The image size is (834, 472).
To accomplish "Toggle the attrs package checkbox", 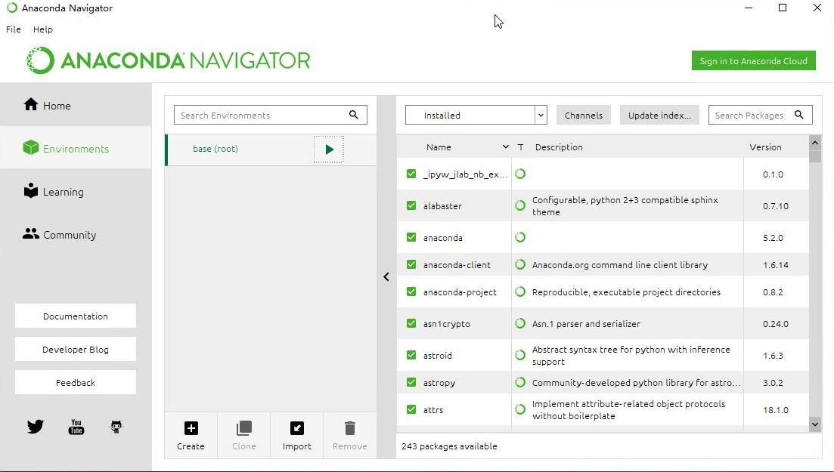I will [411, 410].
